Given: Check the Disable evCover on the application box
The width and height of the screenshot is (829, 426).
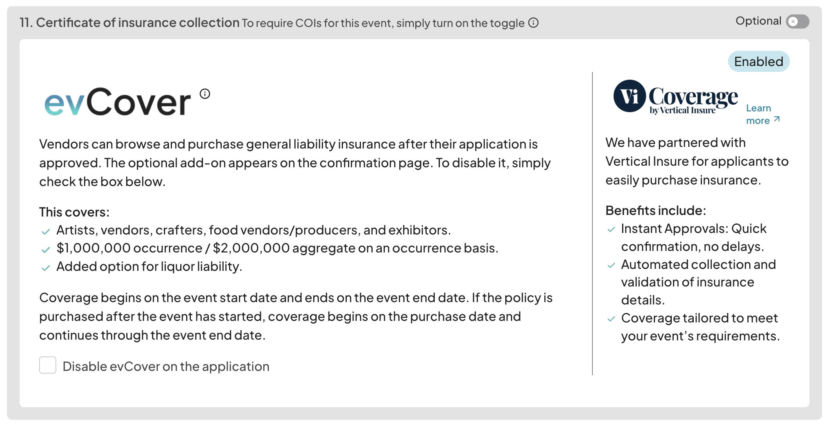Looking at the screenshot, I should click(48, 365).
